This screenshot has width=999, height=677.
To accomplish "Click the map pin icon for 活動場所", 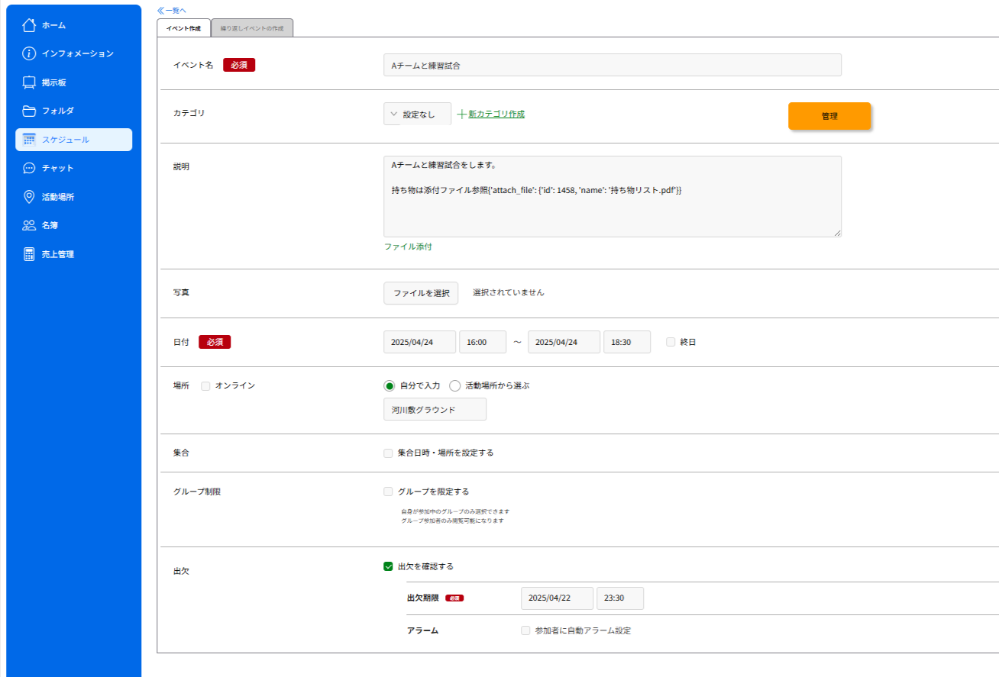I will [x=29, y=197].
